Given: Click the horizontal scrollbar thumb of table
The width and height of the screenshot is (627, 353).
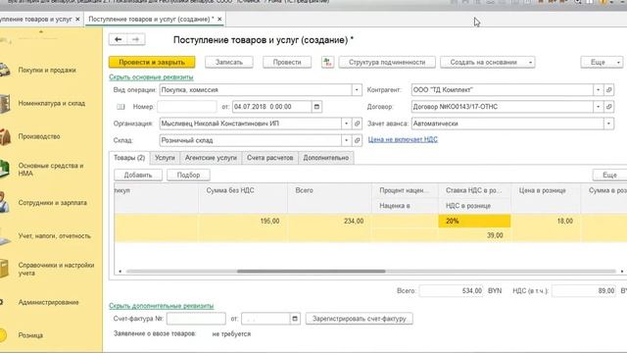Looking at the screenshot, I should pos(312,271).
